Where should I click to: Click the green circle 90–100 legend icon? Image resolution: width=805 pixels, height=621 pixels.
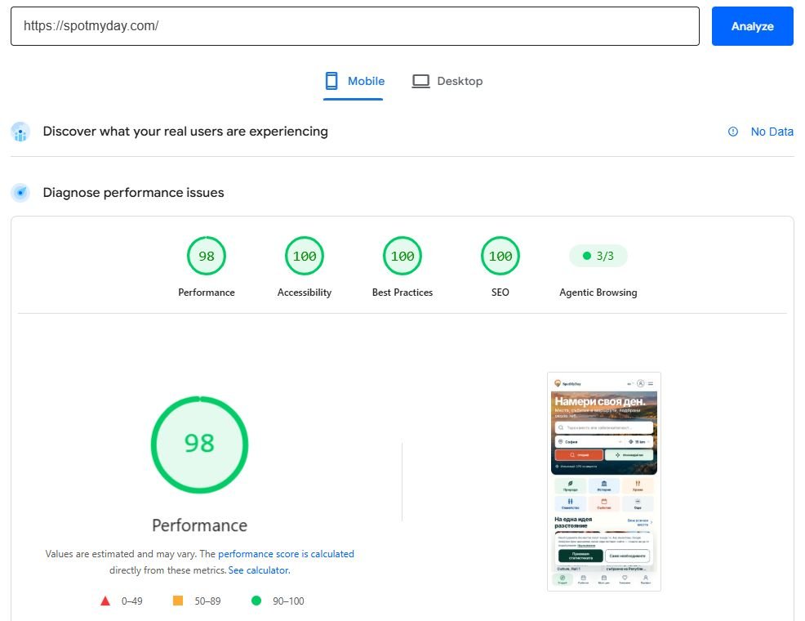pos(256,601)
